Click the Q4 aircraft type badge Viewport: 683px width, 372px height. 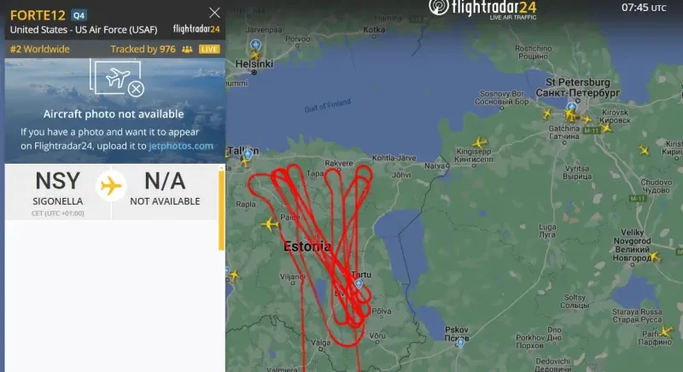point(79,15)
